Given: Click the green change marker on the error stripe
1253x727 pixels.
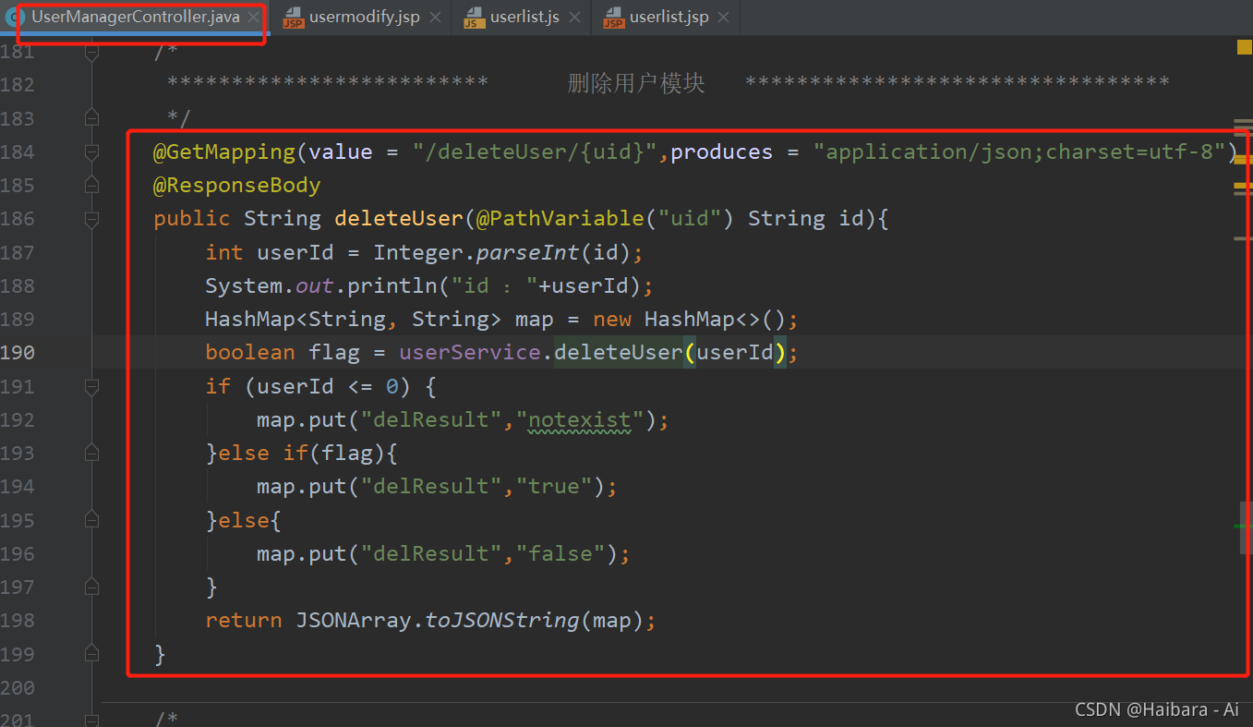Looking at the screenshot, I should click(1243, 526).
